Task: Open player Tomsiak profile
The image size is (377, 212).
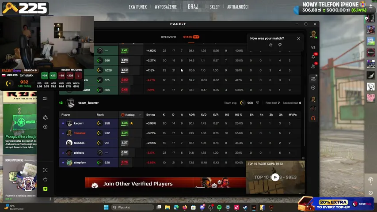Action: 80,133
